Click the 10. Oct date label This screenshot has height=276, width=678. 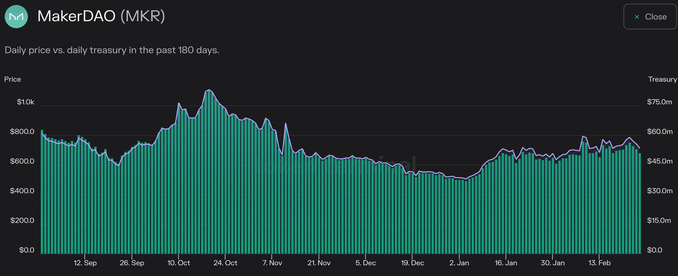(x=179, y=263)
